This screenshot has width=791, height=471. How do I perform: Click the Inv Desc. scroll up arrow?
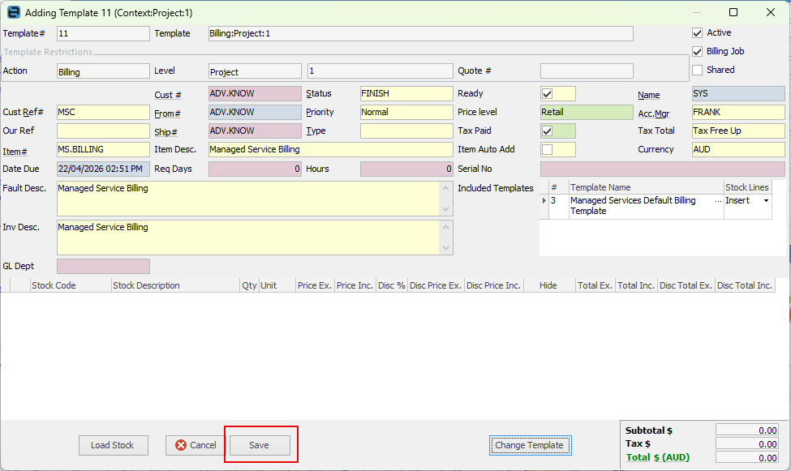446,228
